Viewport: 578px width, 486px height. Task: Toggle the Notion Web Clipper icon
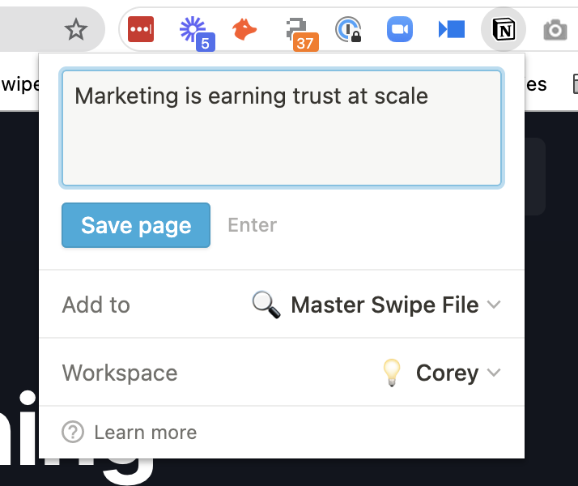coord(504,31)
